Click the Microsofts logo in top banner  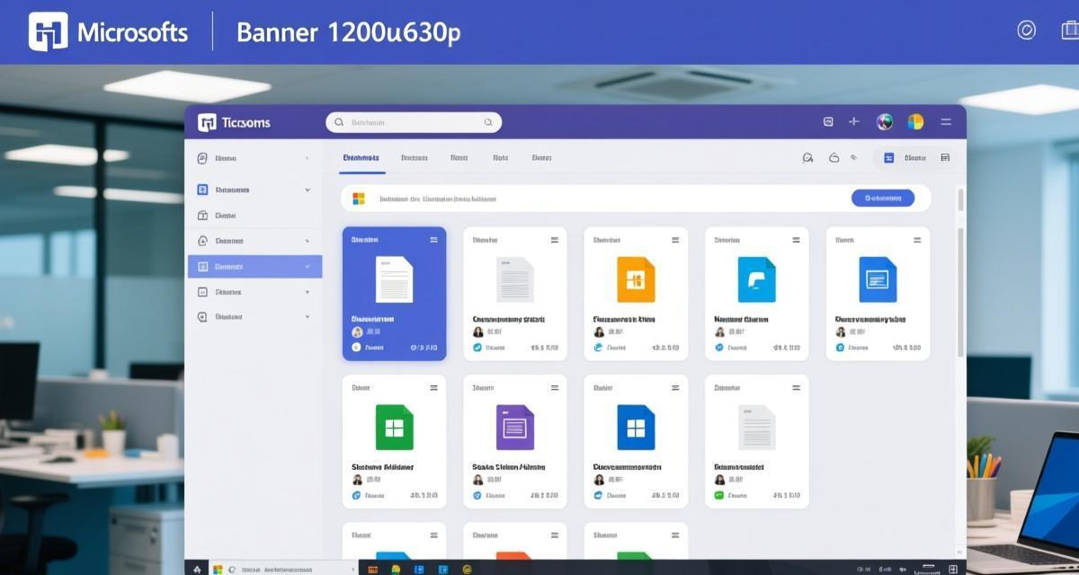click(49, 32)
